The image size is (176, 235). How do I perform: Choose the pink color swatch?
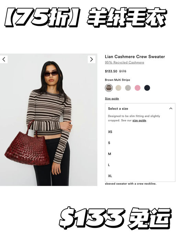point(137,88)
